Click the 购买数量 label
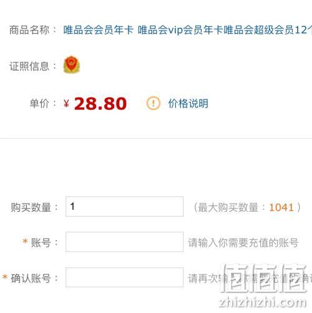The height and width of the screenshot is (313, 312). click(x=31, y=207)
